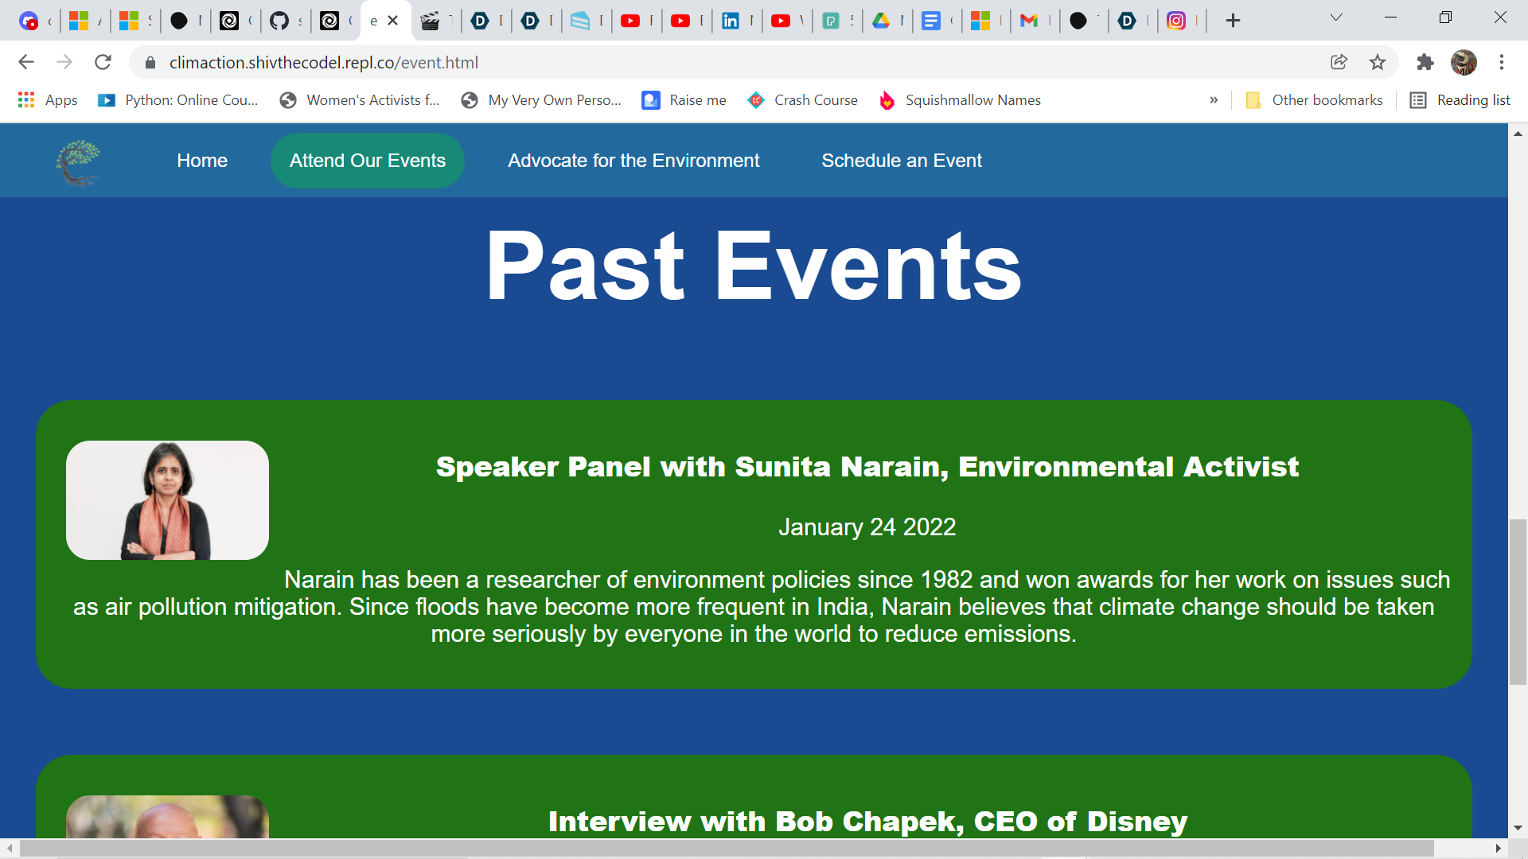Click the Climaction tree logo
The width and height of the screenshot is (1528, 859).
tap(78, 161)
